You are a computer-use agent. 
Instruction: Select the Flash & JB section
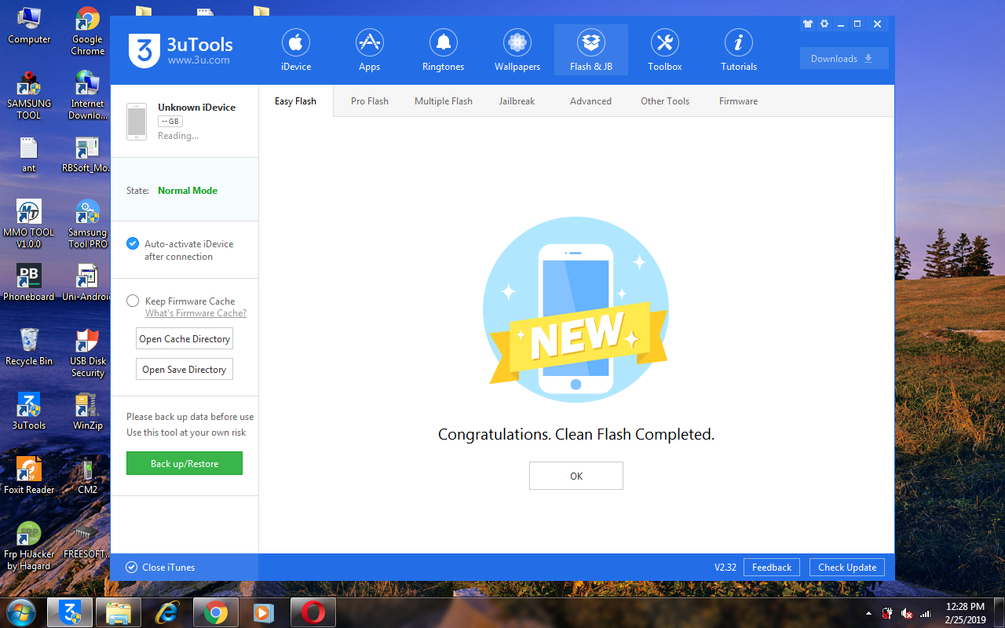coord(591,50)
